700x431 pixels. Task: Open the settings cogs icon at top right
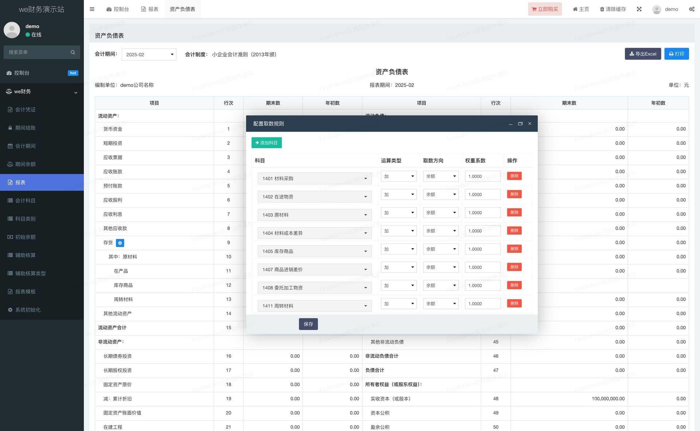(x=691, y=9)
